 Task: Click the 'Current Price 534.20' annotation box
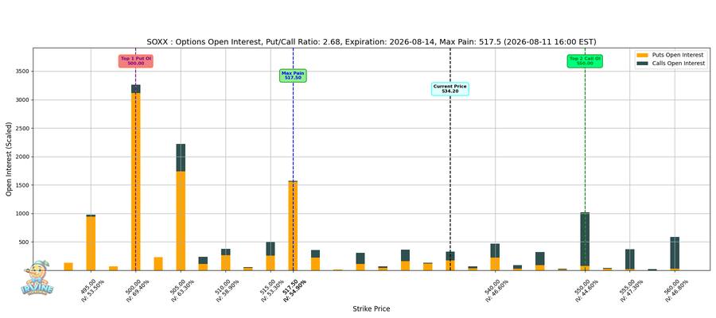click(x=450, y=89)
